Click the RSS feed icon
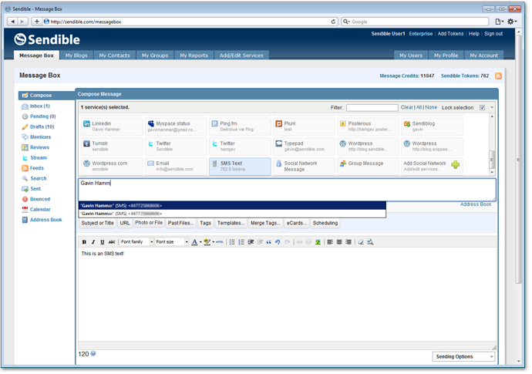This screenshot has height=374, width=532. 500,76
